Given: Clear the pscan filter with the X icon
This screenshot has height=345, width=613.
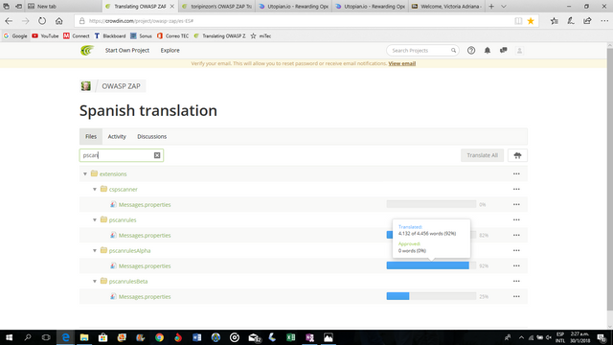Looking at the screenshot, I should click(157, 155).
